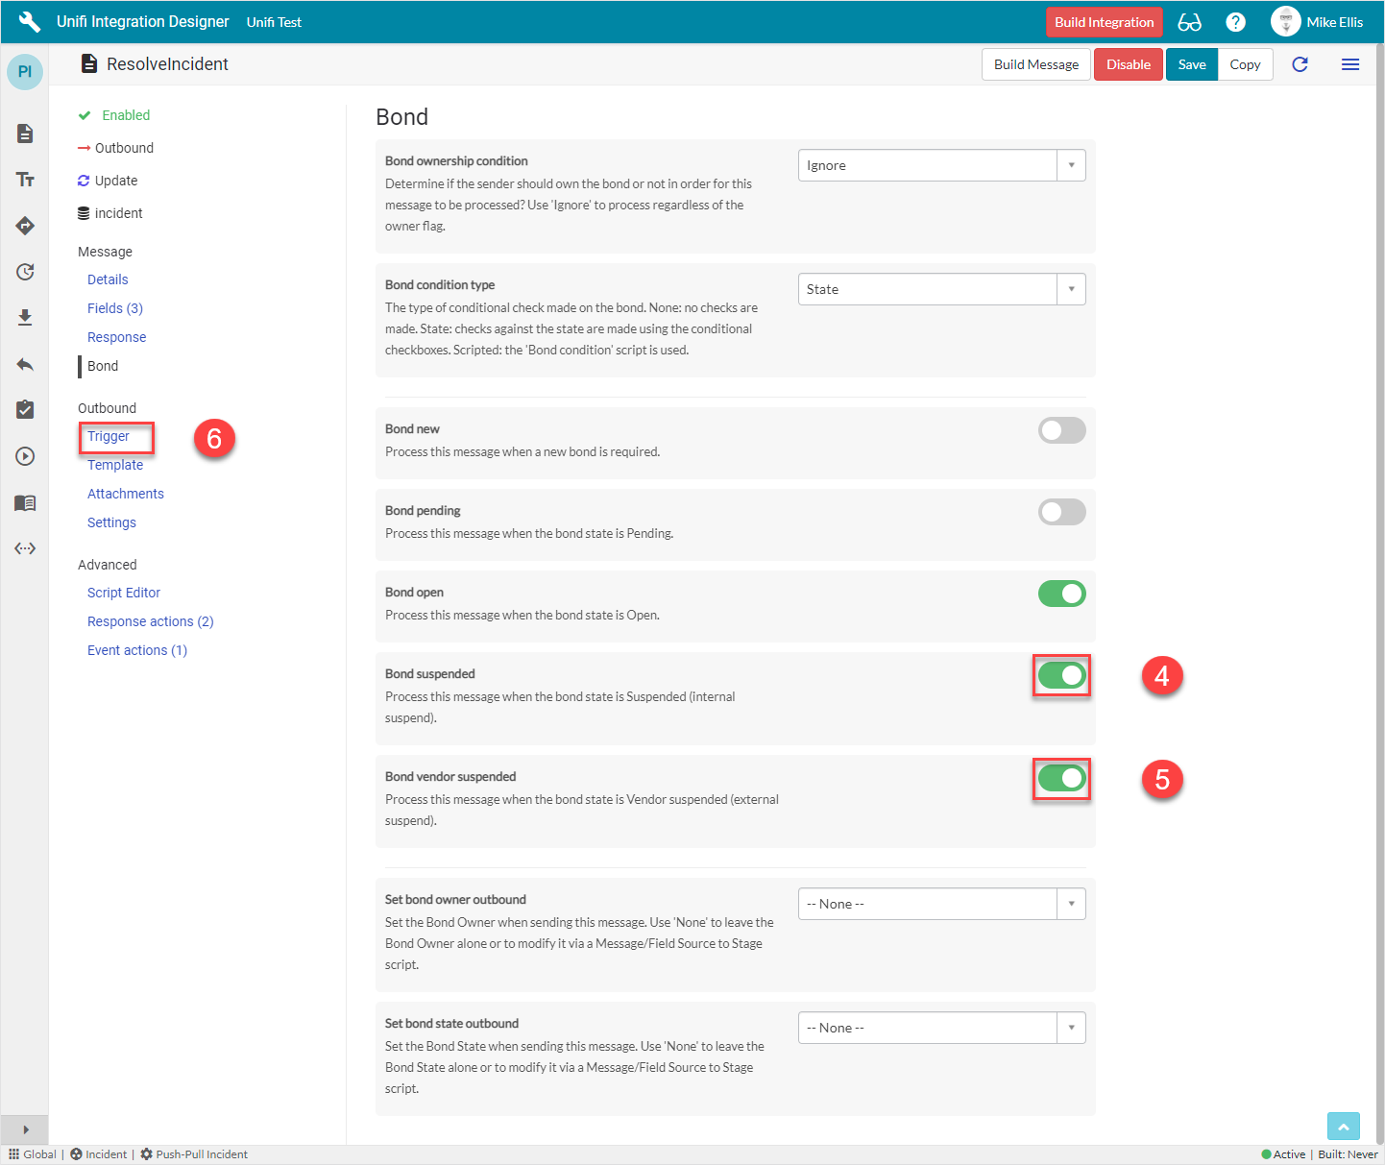1385x1165 pixels.
Task: Open Set bond owner outbound dropdown
Action: point(941,904)
